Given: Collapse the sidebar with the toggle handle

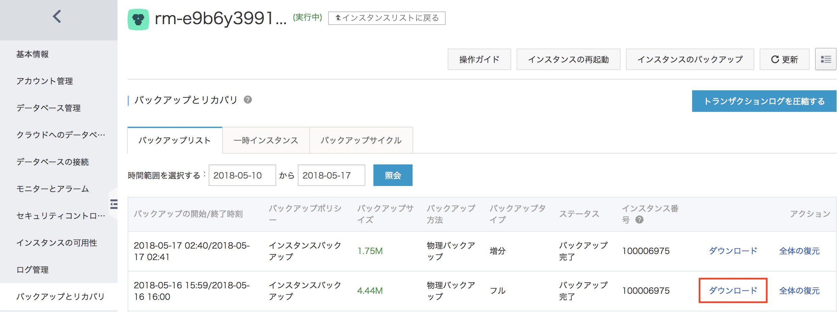Looking at the screenshot, I should pos(114,204).
